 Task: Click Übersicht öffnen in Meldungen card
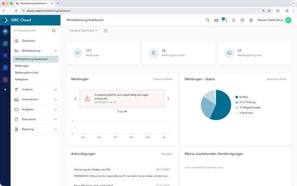tap(163, 79)
